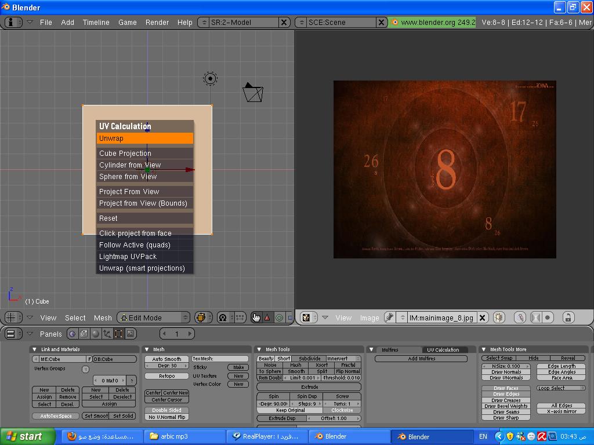Delete the SR:2-Model screen with X
The width and height of the screenshot is (594, 445).
coord(284,23)
